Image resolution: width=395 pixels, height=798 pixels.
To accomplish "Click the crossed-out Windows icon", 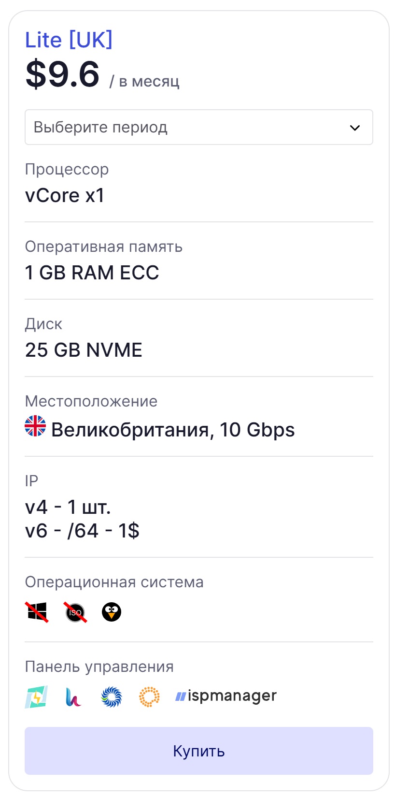I will tap(37, 612).
